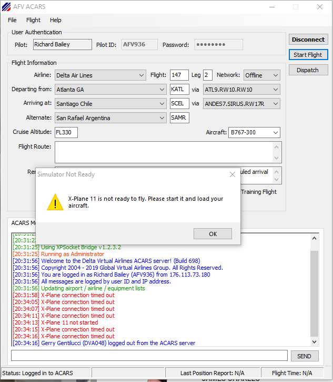Expand the Departing from Atlanta GA dropdown
The height and width of the screenshot is (382, 333).
pyautogui.click(x=110, y=90)
